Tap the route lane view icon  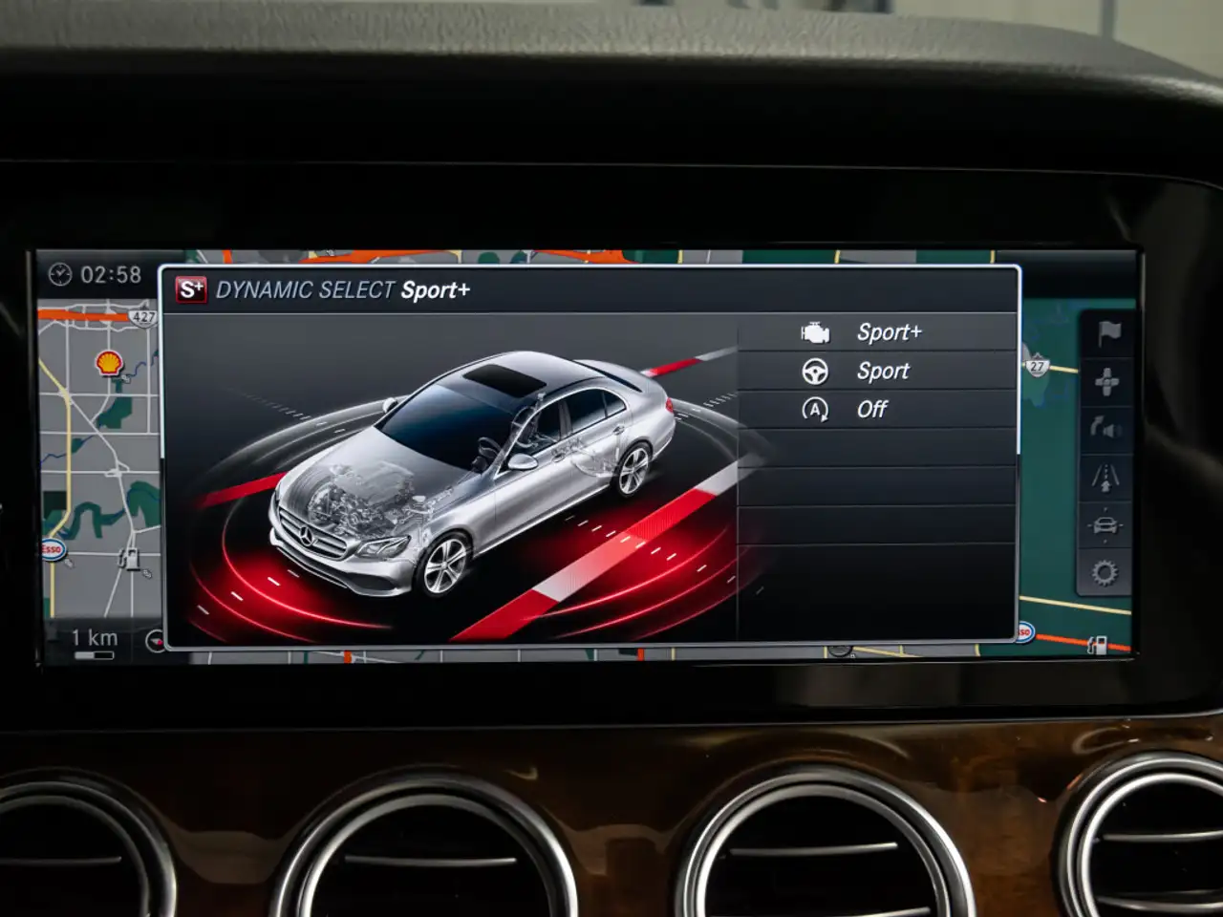click(1105, 477)
